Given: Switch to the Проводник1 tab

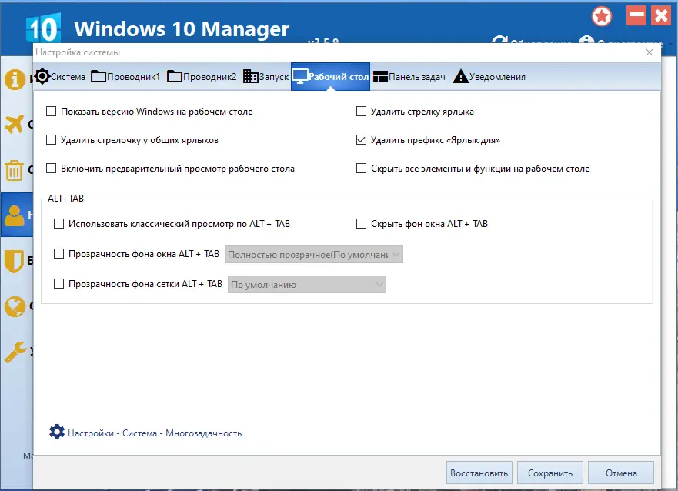Looking at the screenshot, I should point(125,76).
